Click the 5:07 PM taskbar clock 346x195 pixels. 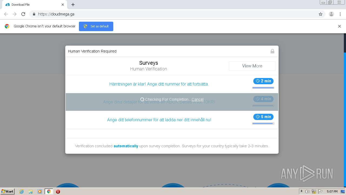point(332,191)
